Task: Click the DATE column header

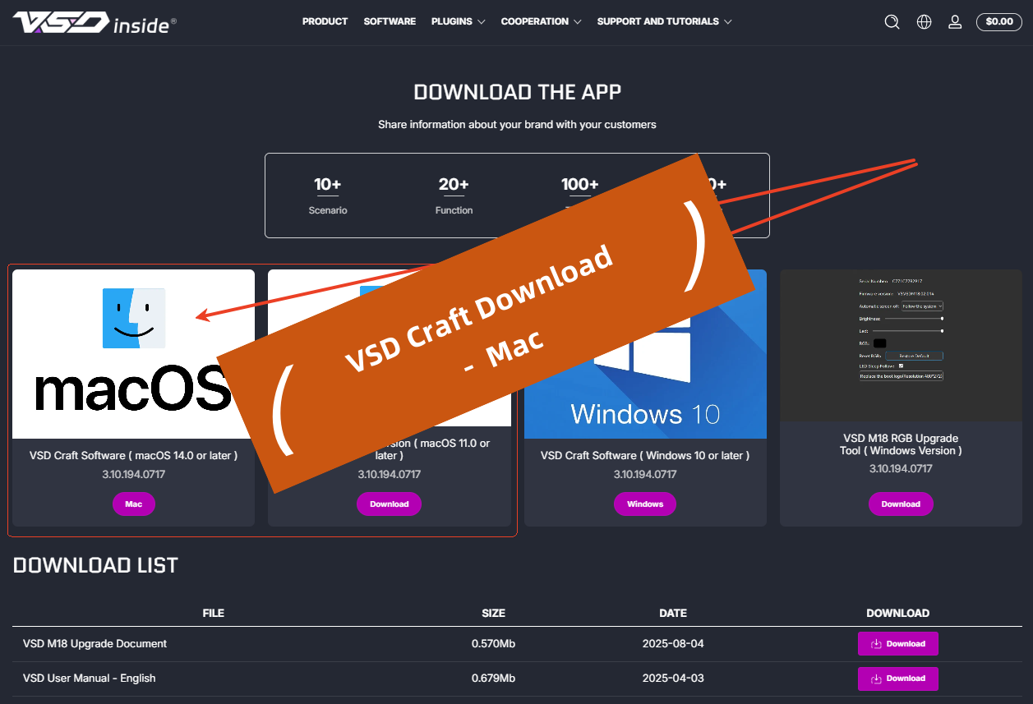Action: 673,613
